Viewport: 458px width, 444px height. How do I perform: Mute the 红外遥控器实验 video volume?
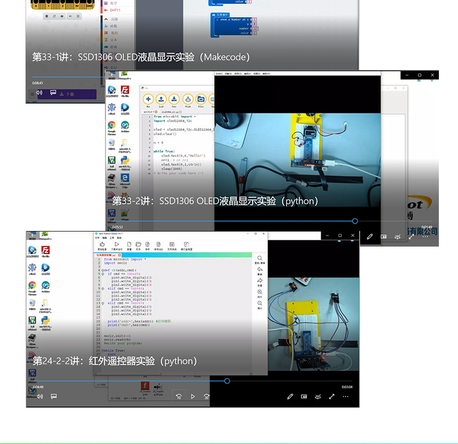(40, 396)
